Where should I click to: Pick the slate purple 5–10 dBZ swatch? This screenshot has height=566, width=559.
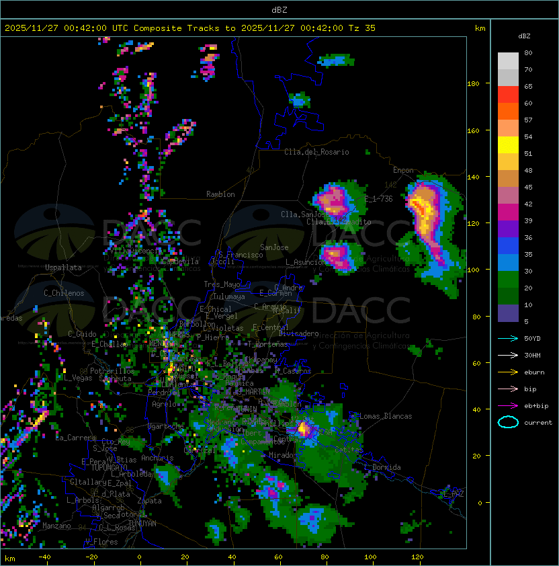[x=508, y=313]
